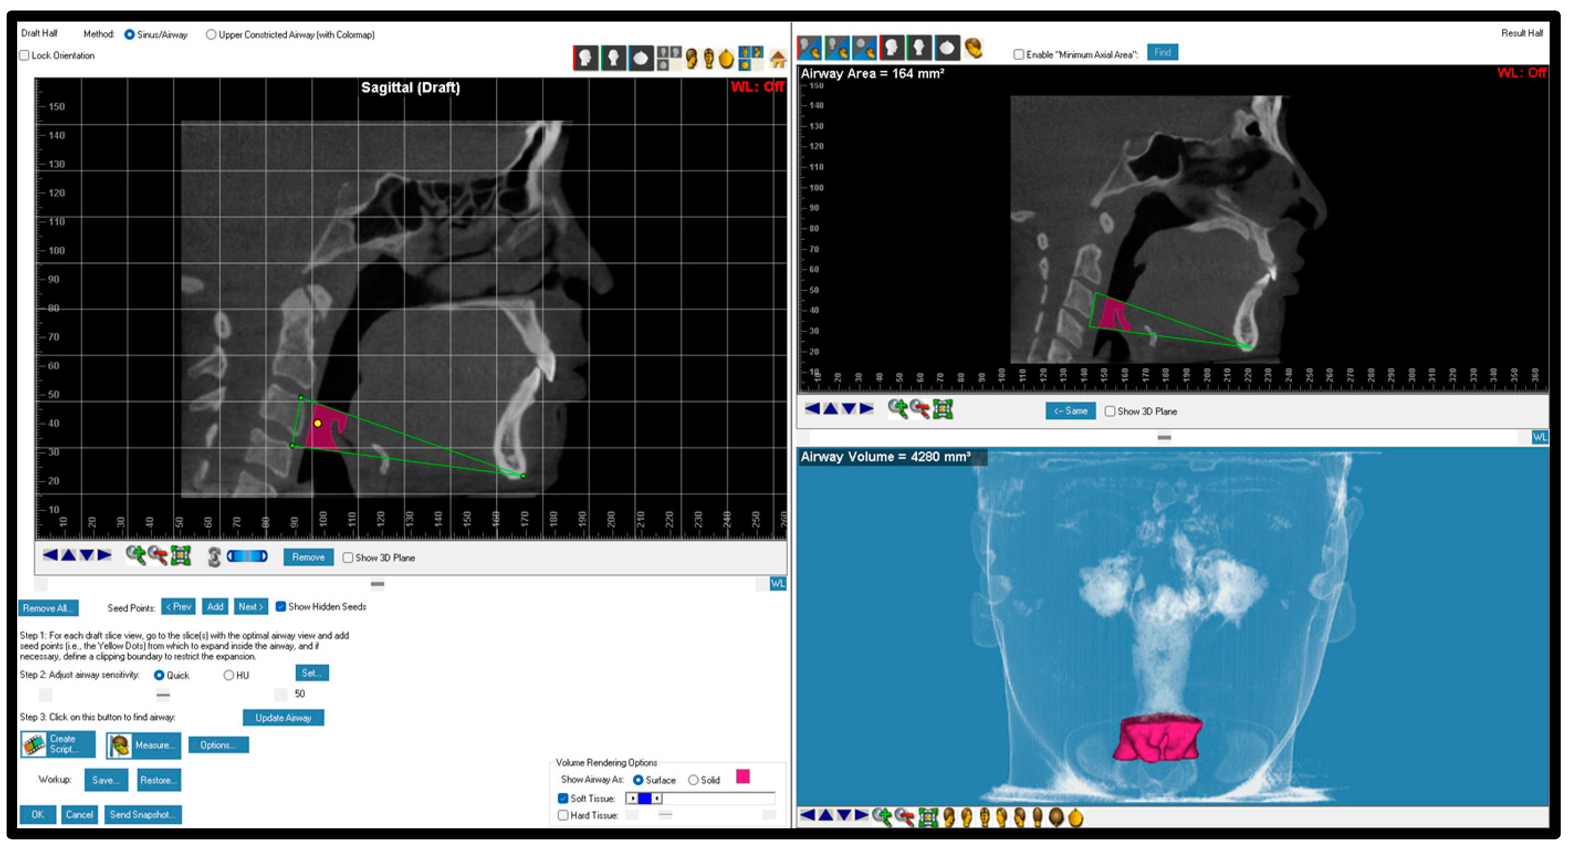Zoom out in the airway volume view
This screenshot has width=1569, height=846.
pos(904,817)
